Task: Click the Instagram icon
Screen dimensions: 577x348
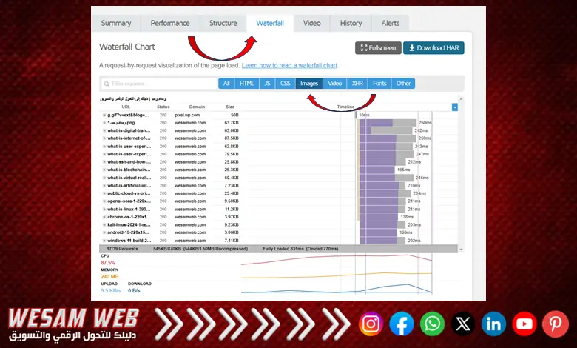Action: click(x=371, y=324)
